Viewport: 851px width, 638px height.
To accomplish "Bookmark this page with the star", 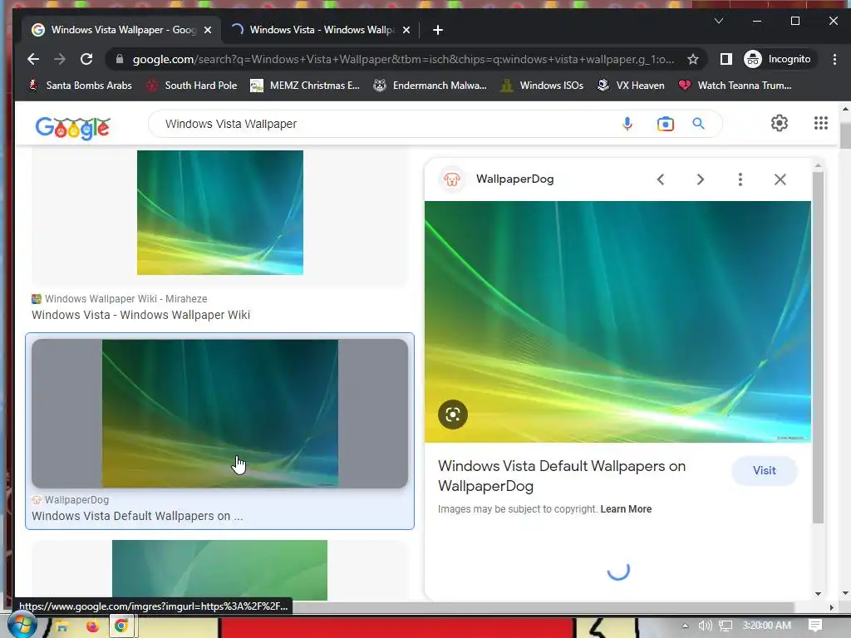I will click(x=692, y=59).
